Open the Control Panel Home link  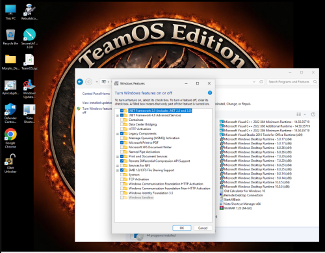click(96, 94)
